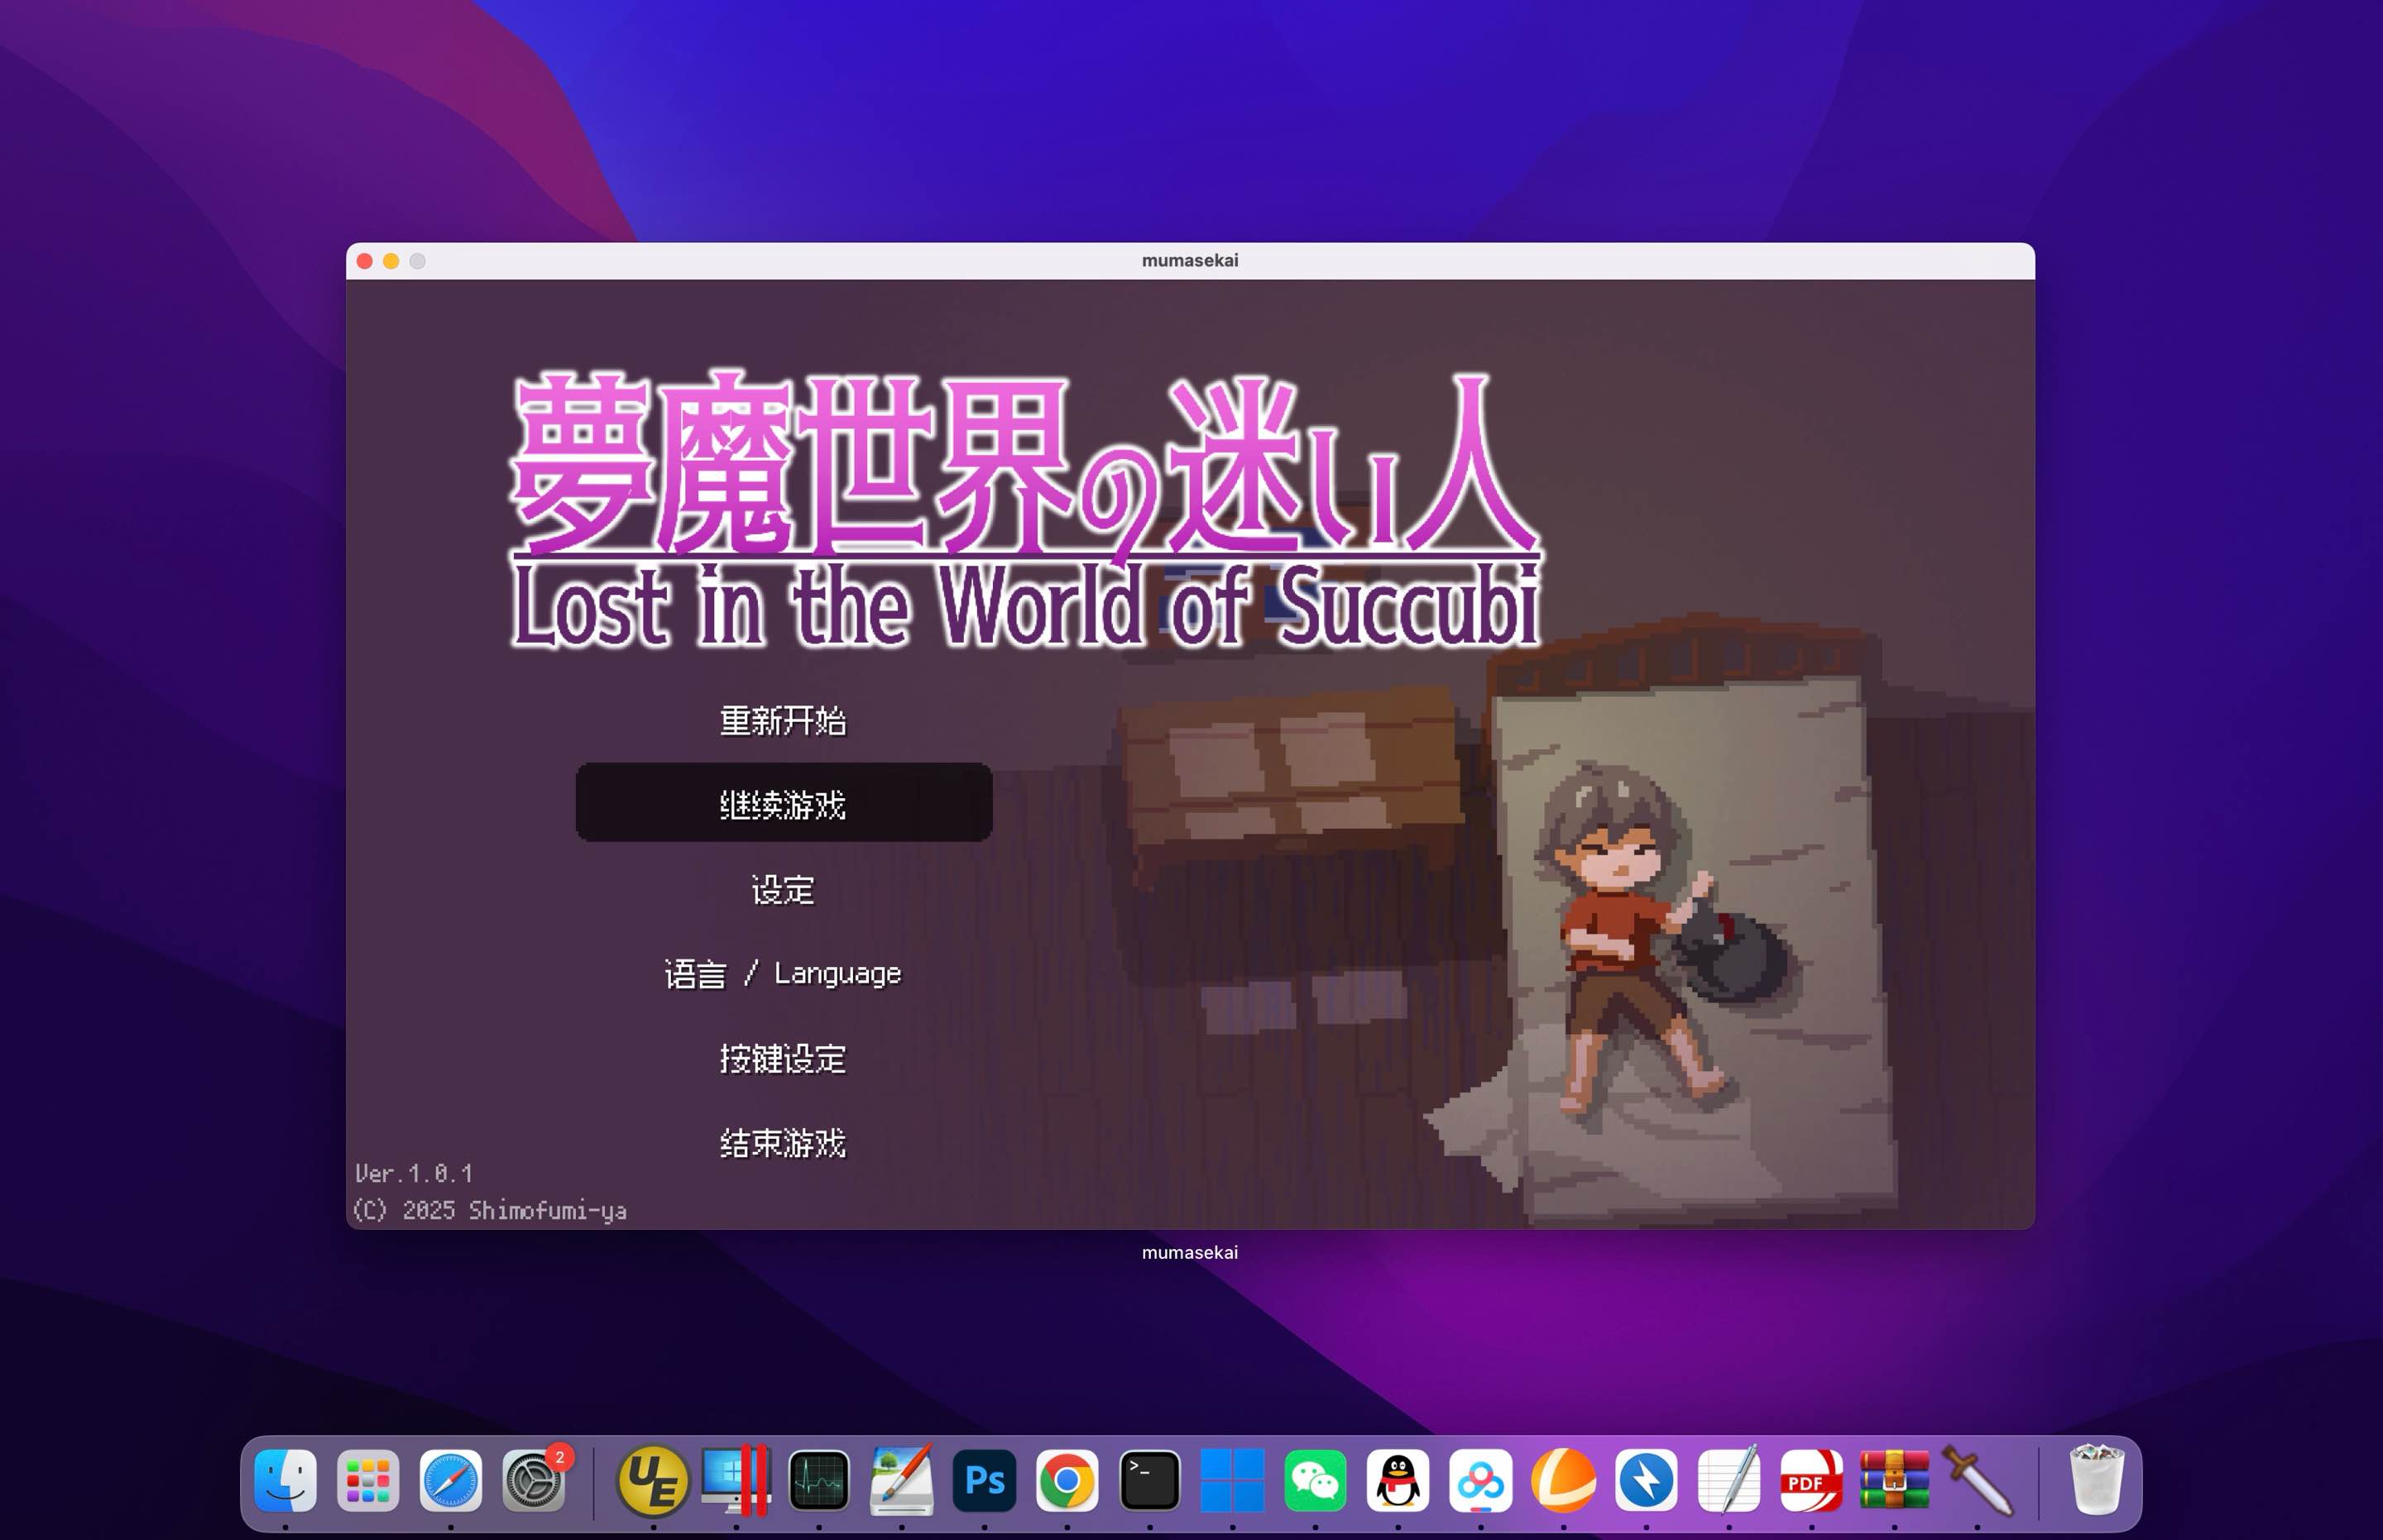Open WeChat from the dock
This screenshot has width=2383, height=1540.
pos(1315,1481)
